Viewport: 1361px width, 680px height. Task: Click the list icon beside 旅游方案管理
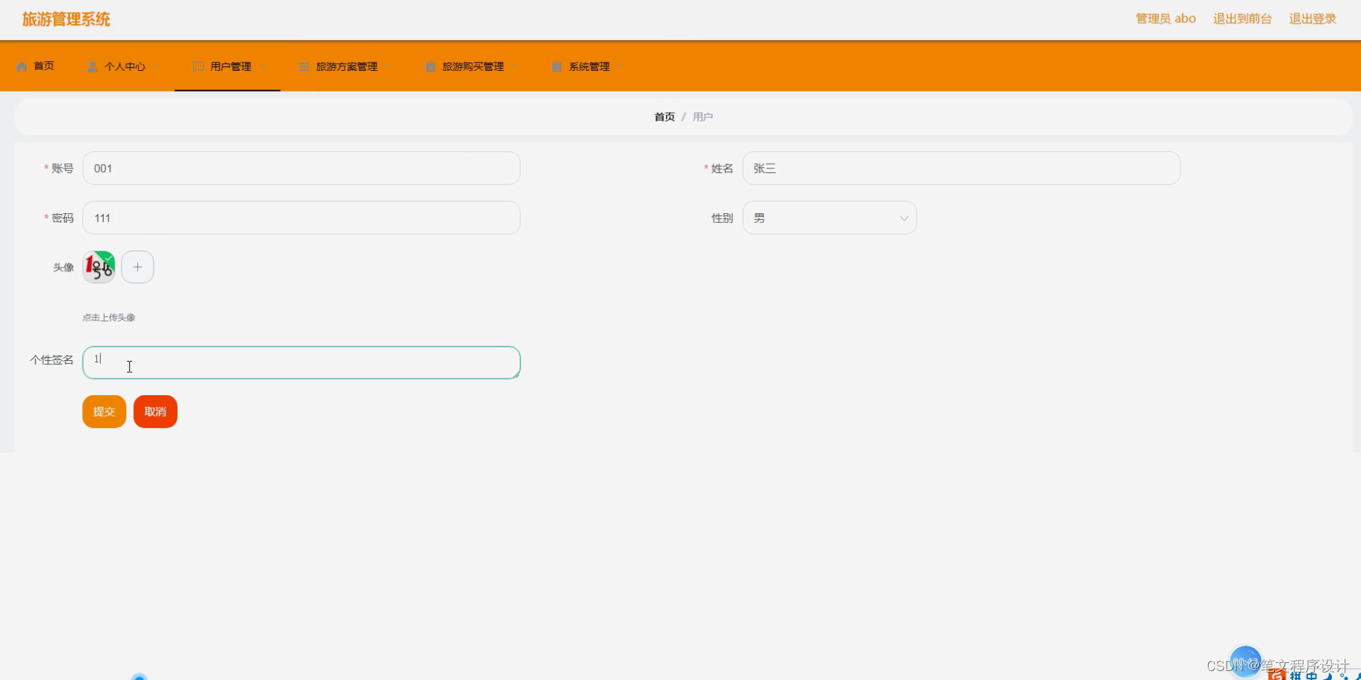[304, 66]
